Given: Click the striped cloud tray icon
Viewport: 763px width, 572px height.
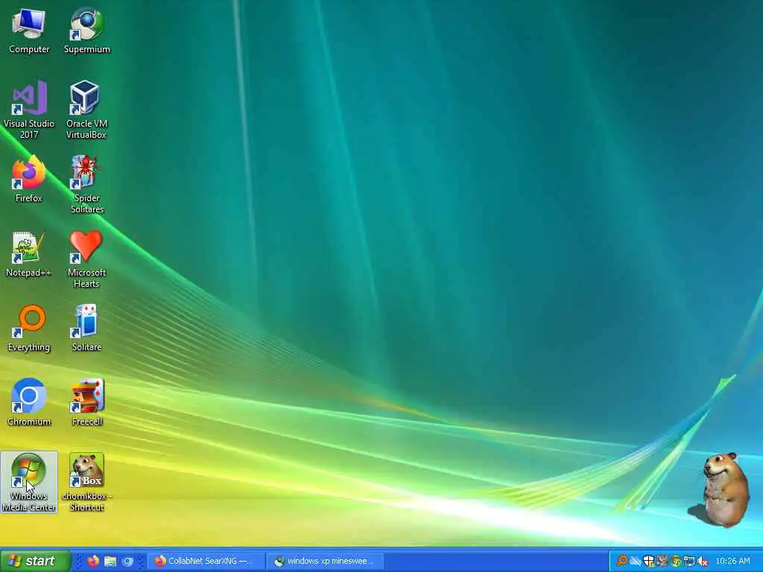Looking at the screenshot, I should 636,561.
